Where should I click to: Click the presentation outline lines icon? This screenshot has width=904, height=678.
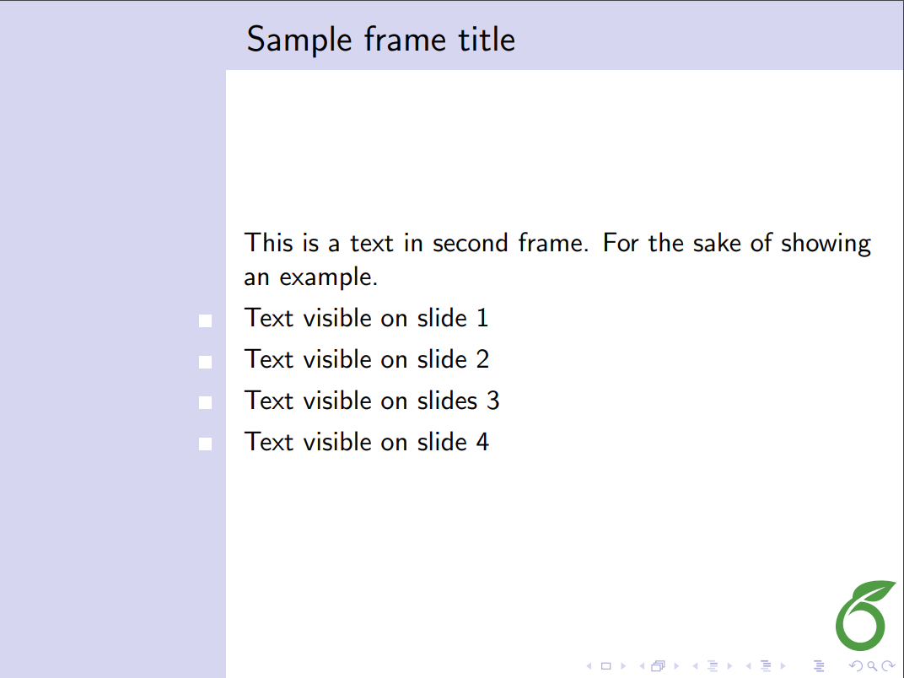point(818,666)
